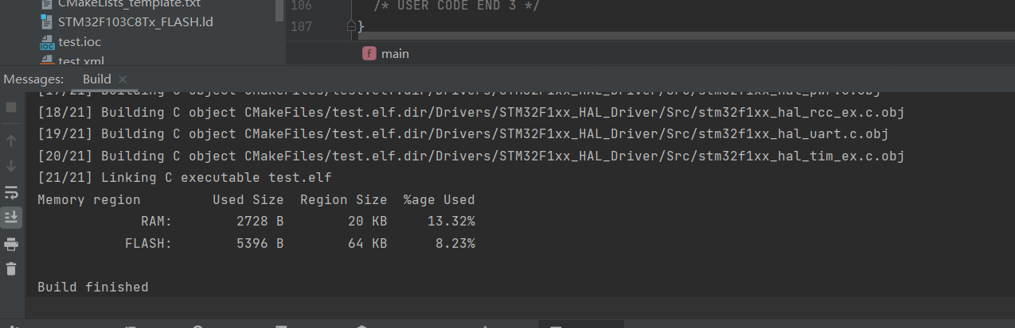The width and height of the screenshot is (1015, 328).
Task: Click the function icon beside main breadcrumb
Action: [369, 53]
